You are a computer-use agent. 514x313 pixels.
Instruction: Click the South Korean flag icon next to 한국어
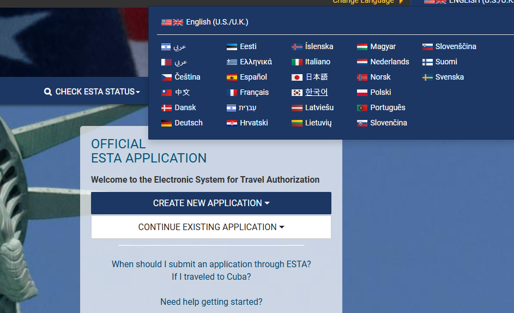297,93
